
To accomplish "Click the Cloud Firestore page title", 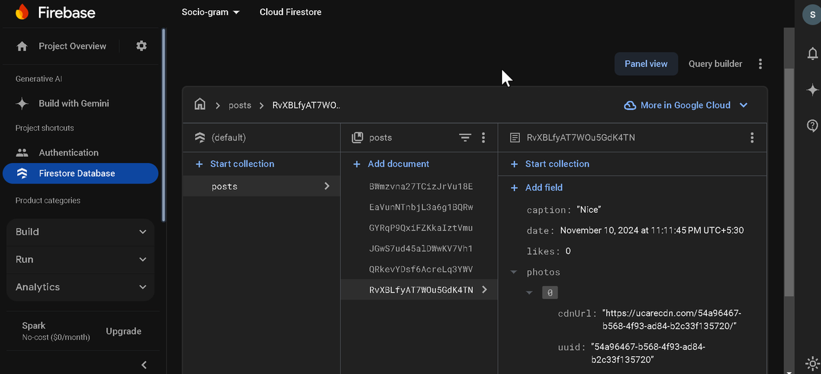I will 290,12.
